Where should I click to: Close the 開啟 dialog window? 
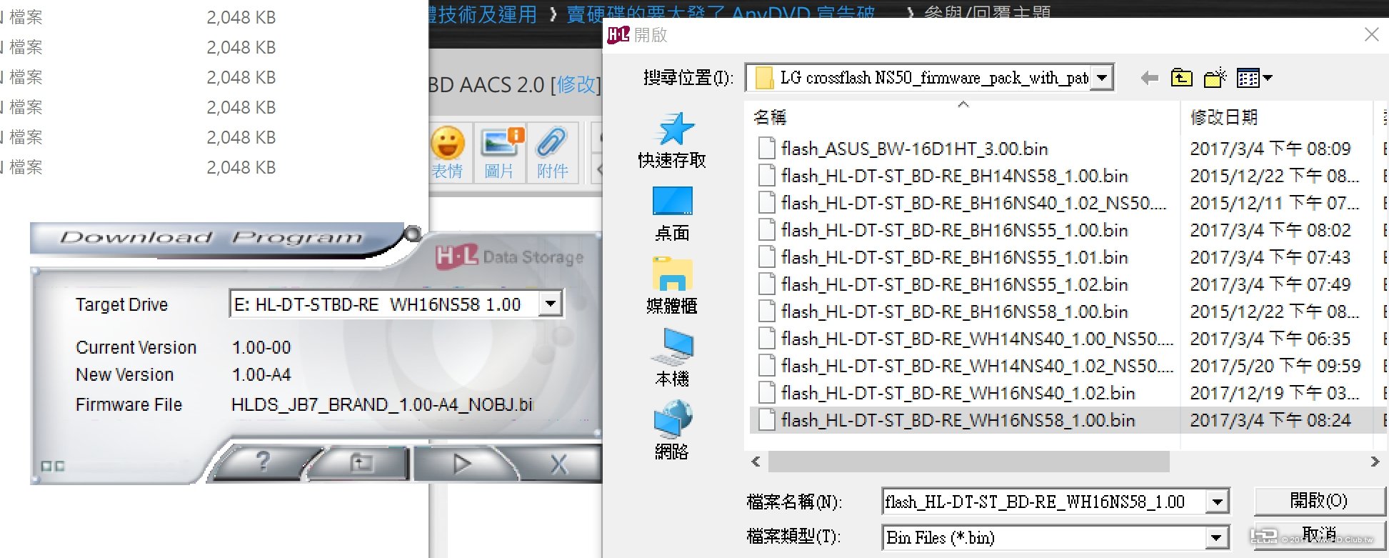[x=1371, y=35]
